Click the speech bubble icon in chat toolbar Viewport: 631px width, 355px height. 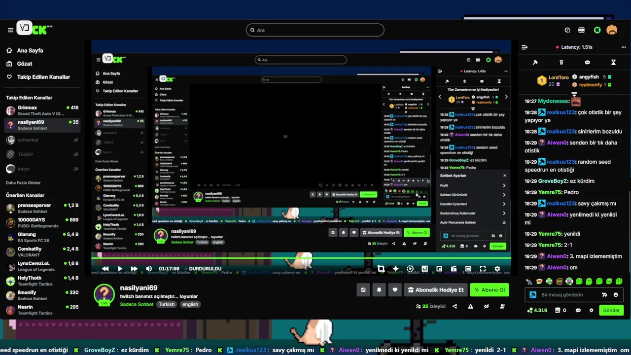point(587,63)
